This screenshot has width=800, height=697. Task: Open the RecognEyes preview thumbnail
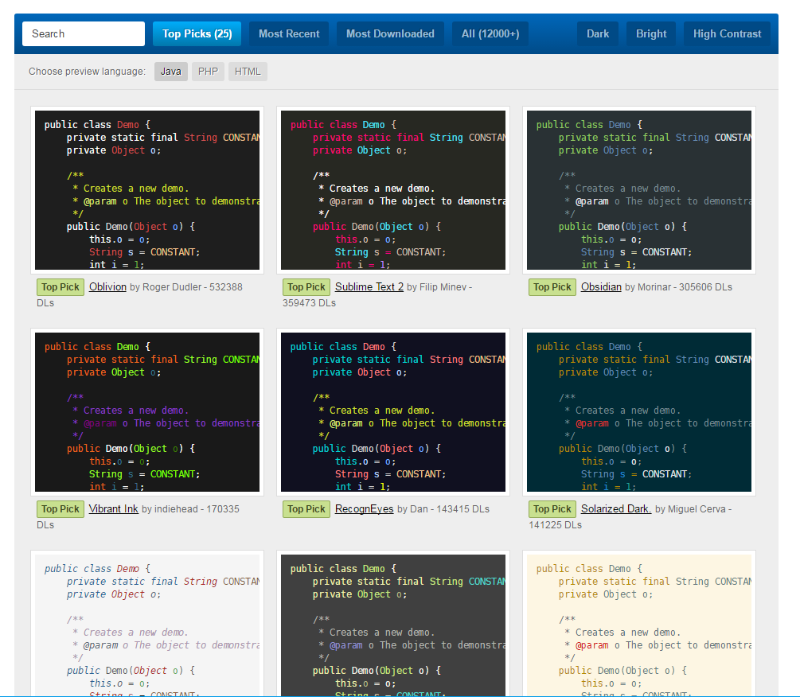point(393,412)
